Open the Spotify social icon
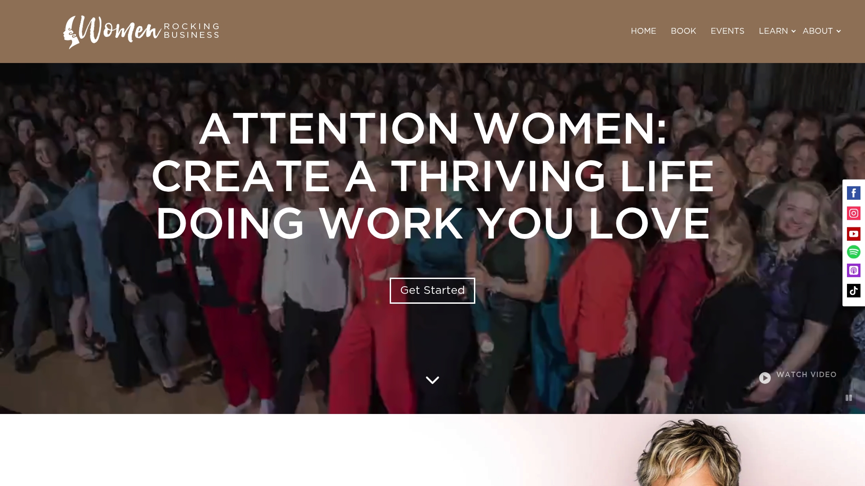 [x=853, y=252]
